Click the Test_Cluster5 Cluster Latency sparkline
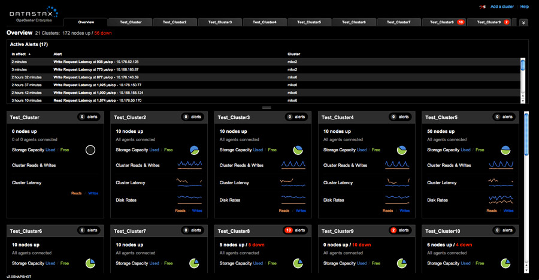This screenshot has height=280, width=539. pos(501,182)
